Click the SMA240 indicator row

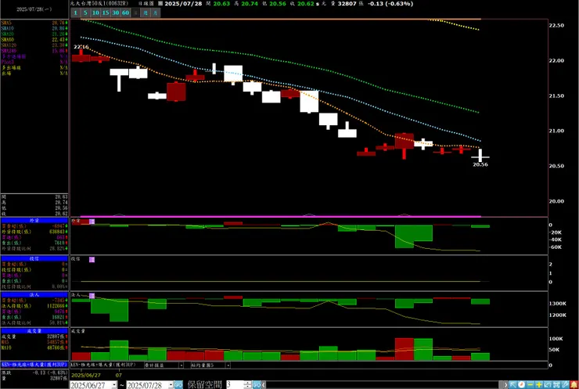coord(34,51)
